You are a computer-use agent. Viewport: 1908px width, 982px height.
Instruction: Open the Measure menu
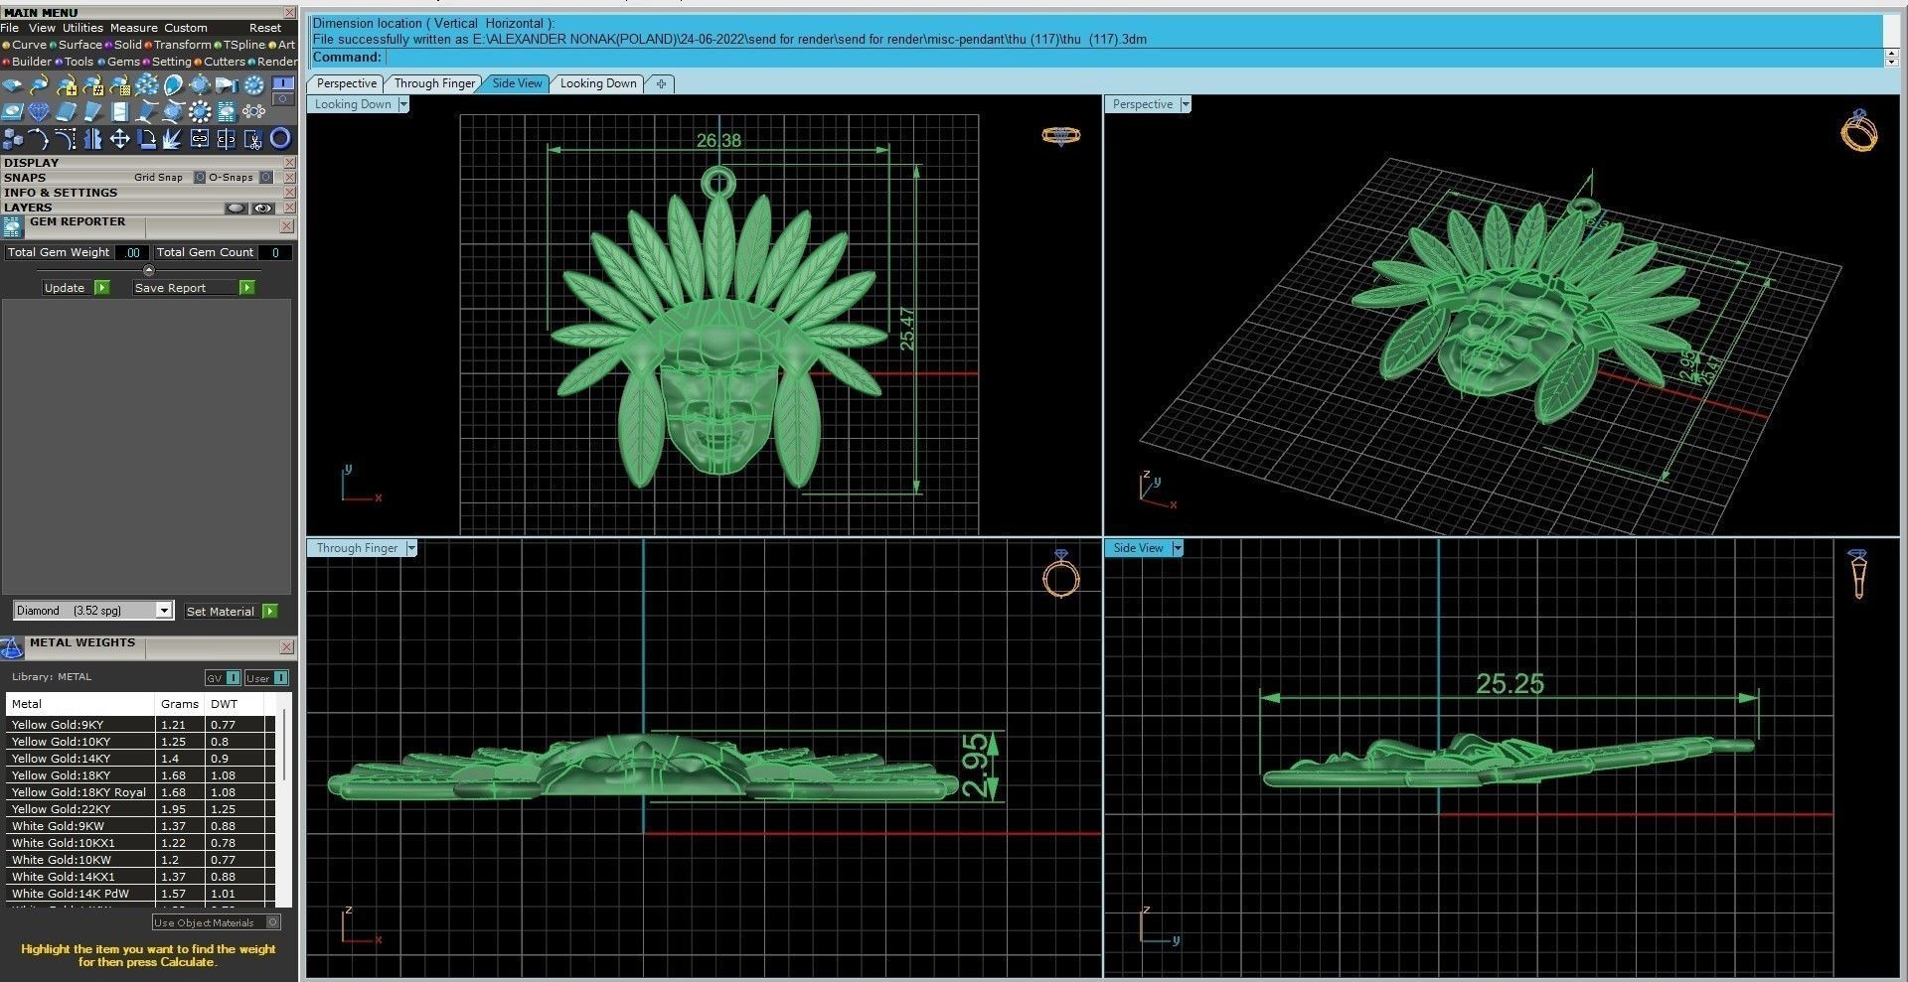[x=133, y=28]
